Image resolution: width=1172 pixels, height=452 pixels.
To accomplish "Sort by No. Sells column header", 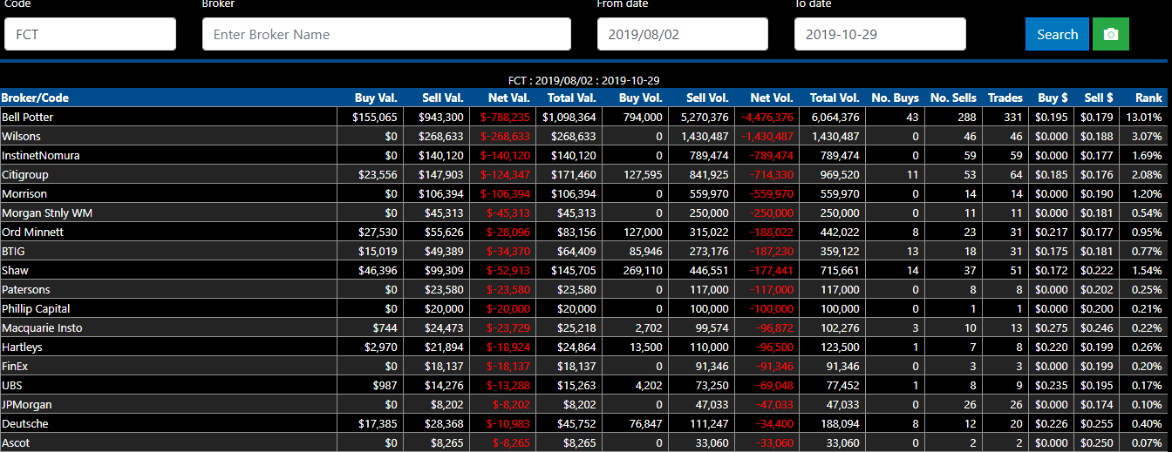I will pyautogui.click(x=953, y=98).
